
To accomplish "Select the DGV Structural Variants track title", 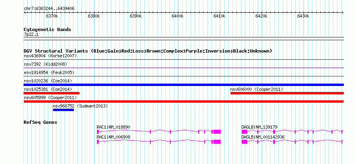I will [148, 51].
